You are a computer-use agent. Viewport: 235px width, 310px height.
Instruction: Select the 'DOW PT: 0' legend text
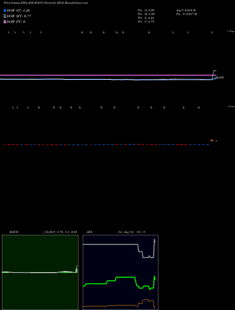coord(16,22)
